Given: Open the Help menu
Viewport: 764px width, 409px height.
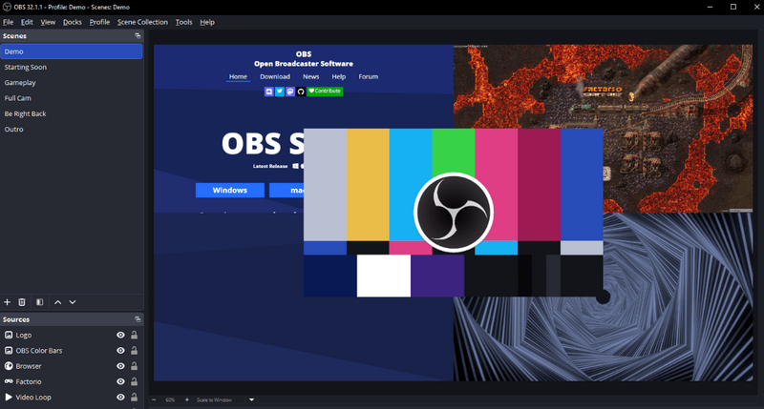Looking at the screenshot, I should [207, 22].
